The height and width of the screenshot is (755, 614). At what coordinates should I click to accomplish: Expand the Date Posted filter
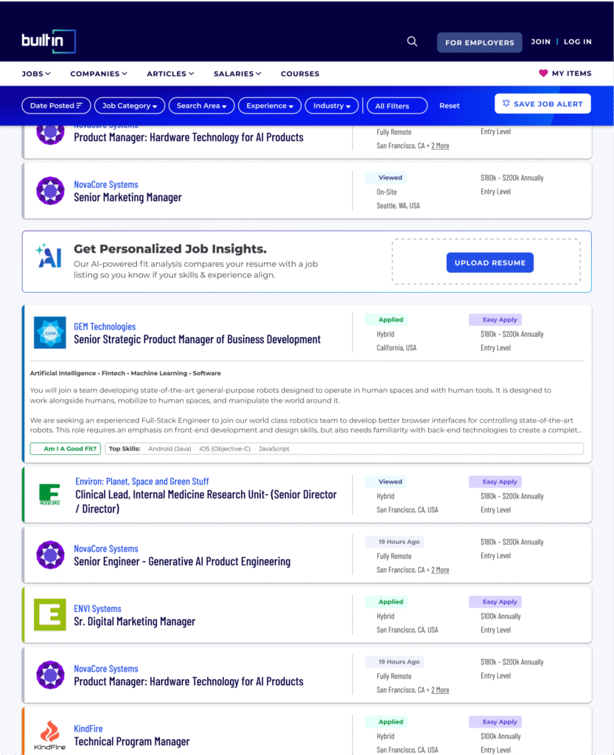pos(56,105)
